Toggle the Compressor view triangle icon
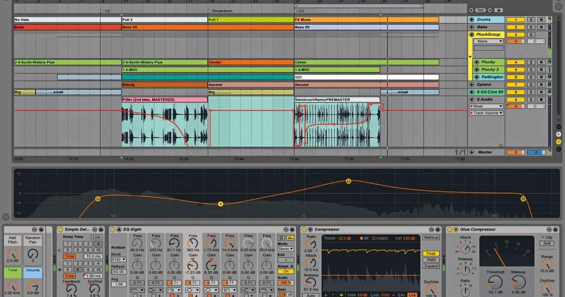This screenshot has height=297, width=565. click(x=310, y=229)
